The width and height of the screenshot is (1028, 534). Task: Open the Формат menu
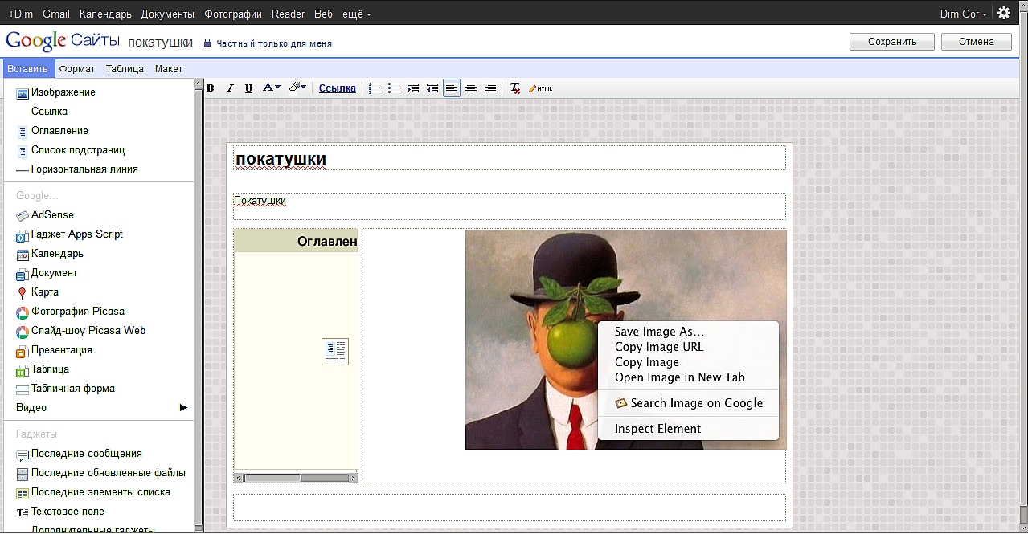click(77, 69)
